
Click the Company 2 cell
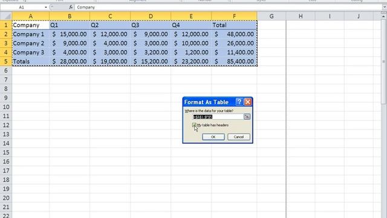31,43
